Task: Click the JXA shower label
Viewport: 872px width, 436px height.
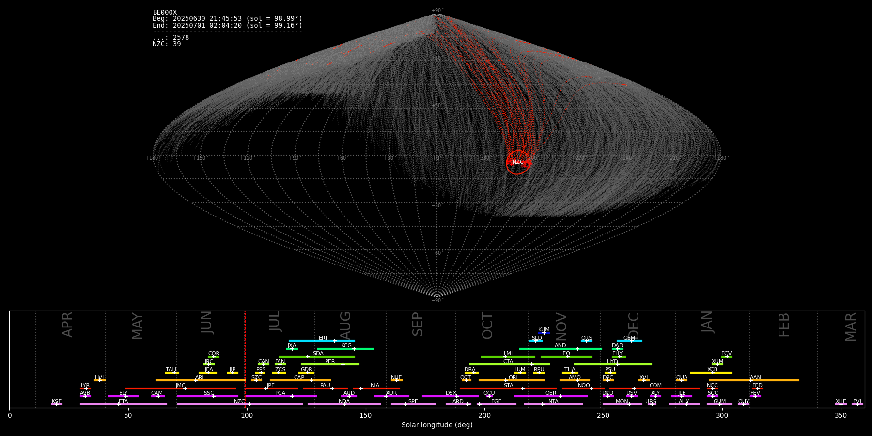Action: coord(292,346)
